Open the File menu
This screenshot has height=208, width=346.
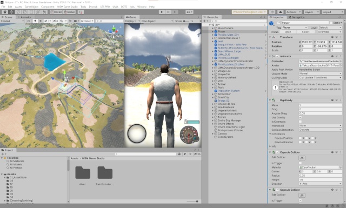pos(3,6)
